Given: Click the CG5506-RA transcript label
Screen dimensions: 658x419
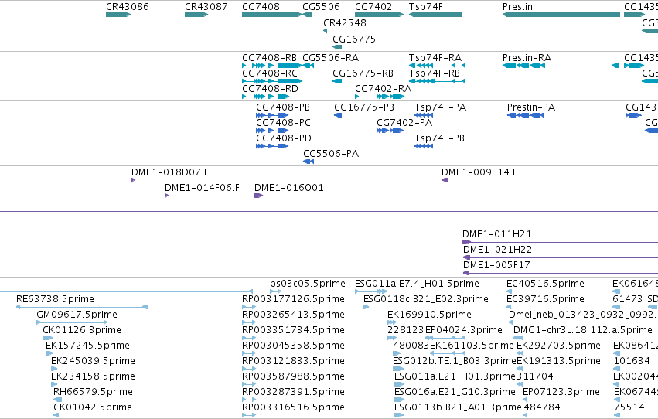Looking at the screenshot, I should [x=331, y=58].
